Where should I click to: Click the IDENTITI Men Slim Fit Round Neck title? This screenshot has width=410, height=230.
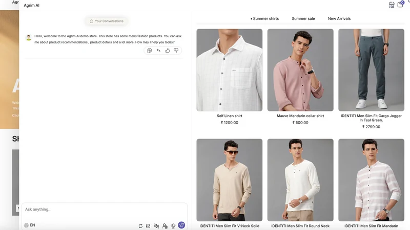tap(300, 226)
